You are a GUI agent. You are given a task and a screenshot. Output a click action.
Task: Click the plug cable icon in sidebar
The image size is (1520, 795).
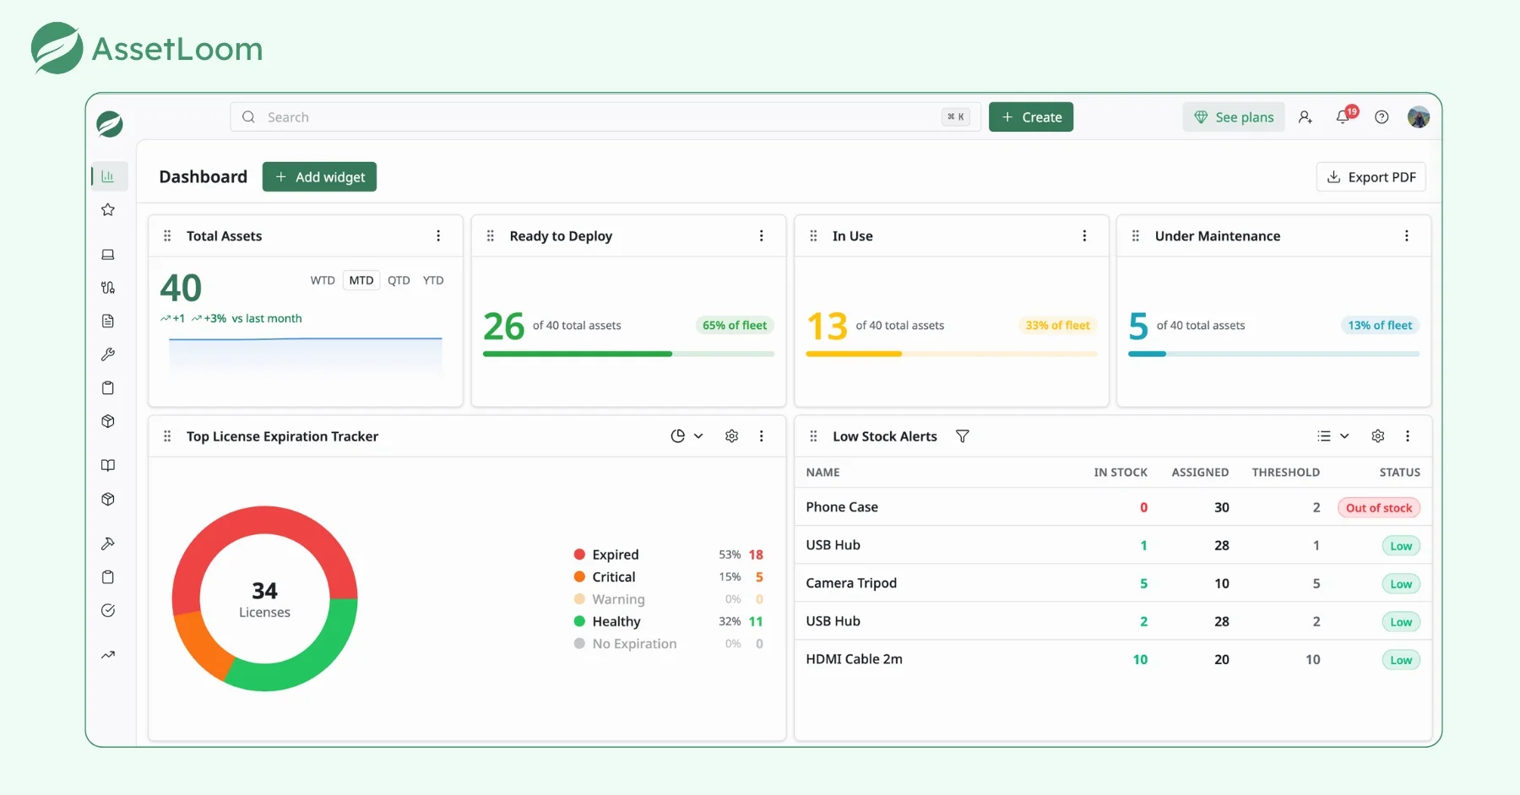pos(108,288)
